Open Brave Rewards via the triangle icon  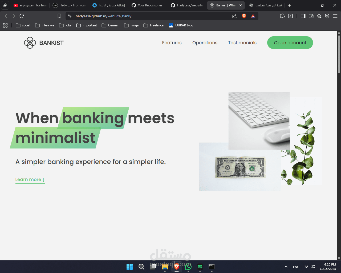point(253,16)
